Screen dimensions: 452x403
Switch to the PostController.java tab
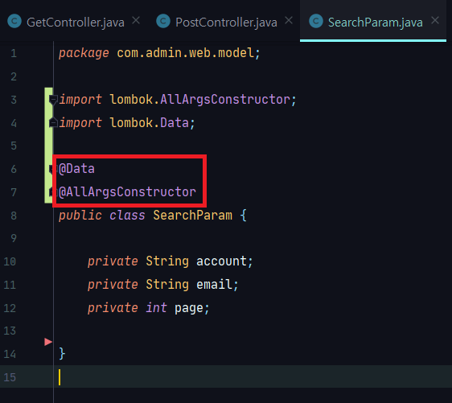point(226,23)
